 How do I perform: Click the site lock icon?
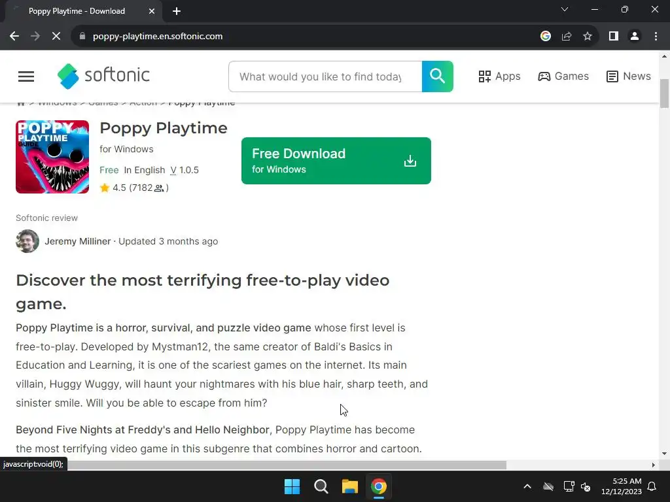point(82,37)
